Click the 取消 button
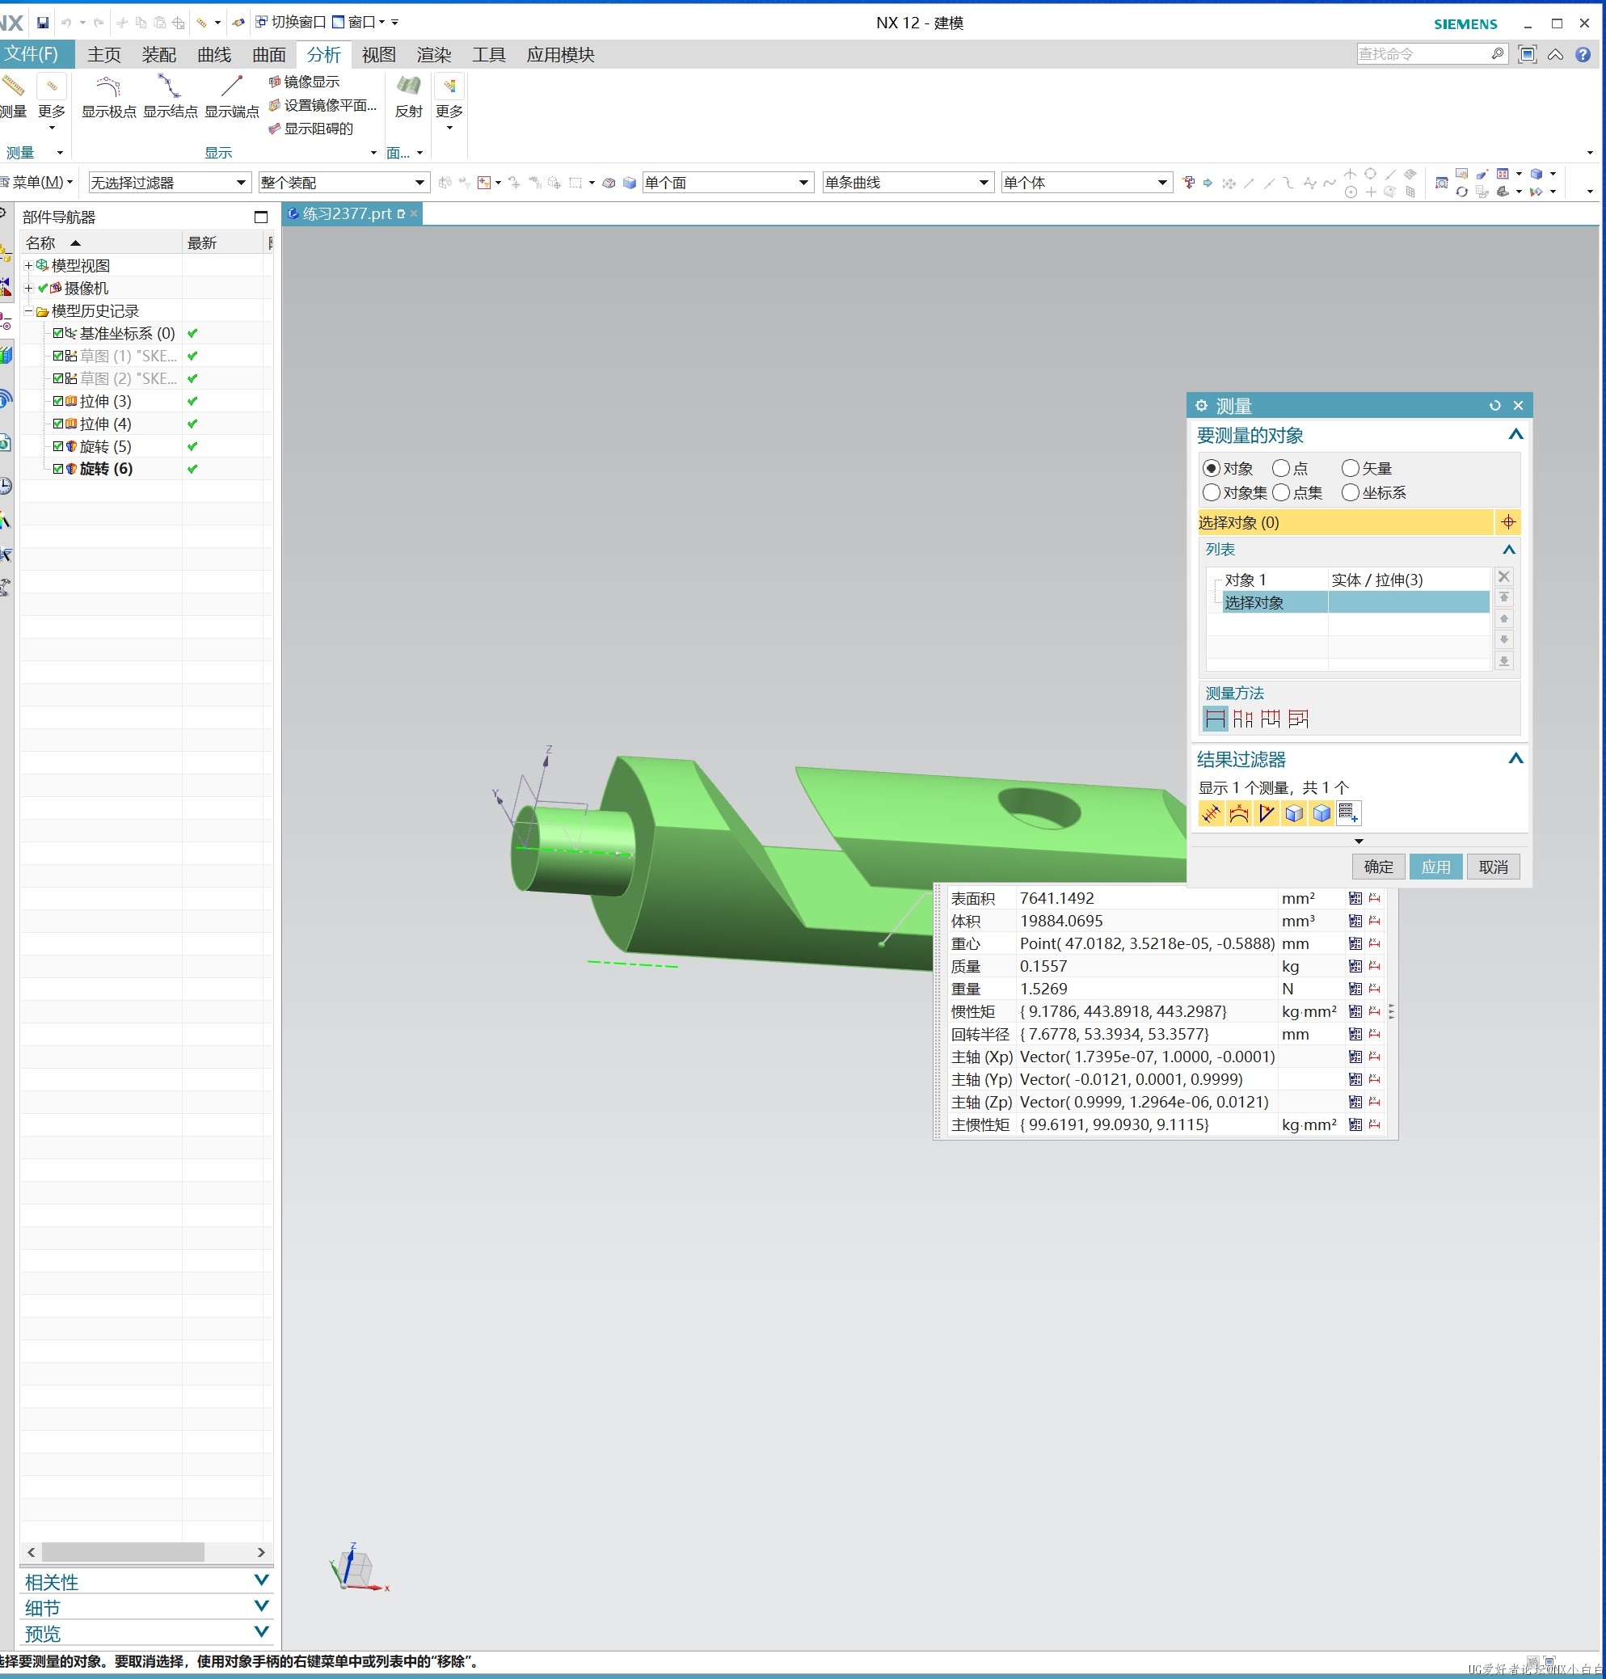1606x1679 pixels. [x=1493, y=867]
